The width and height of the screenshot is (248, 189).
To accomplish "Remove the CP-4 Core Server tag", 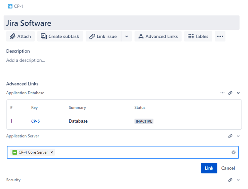I will click(52, 152).
